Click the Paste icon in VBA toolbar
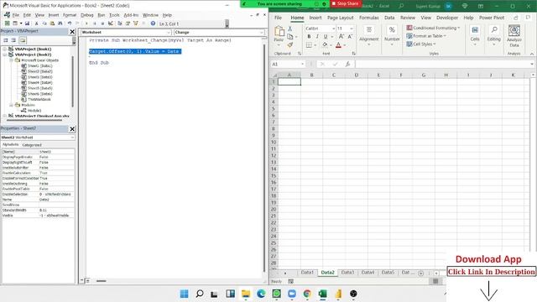Screen dimensions: 537x302 click(x=52, y=23)
